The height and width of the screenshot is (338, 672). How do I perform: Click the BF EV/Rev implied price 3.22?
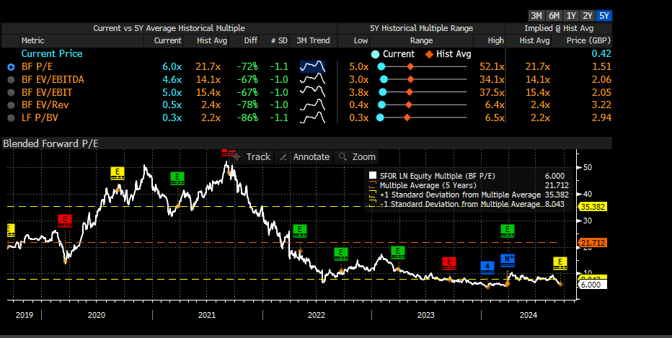pos(601,105)
